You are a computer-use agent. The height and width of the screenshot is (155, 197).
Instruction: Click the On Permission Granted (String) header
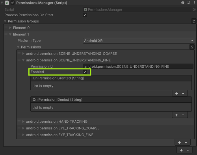click(111, 78)
